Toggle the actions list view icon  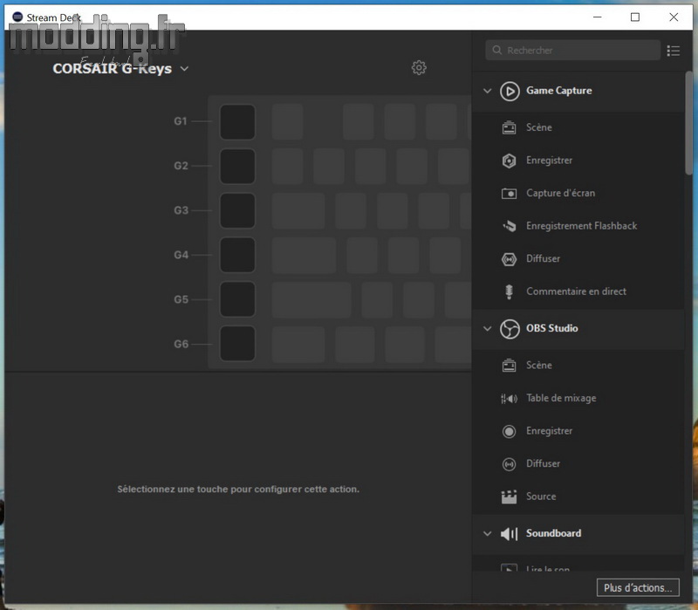click(673, 51)
